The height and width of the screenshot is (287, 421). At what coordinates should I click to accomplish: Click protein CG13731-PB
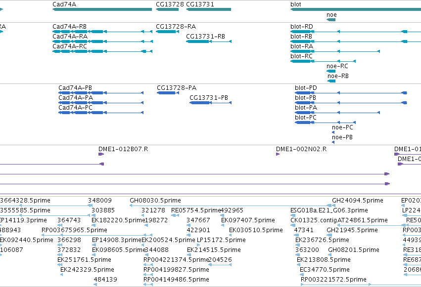point(209,98)
